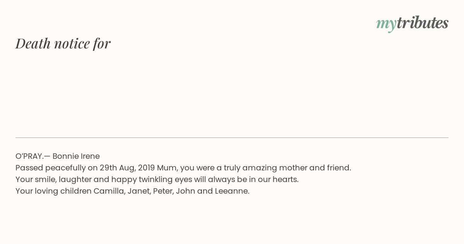Select the line starting "Your smile, laughter"

[x=157, y=179]
